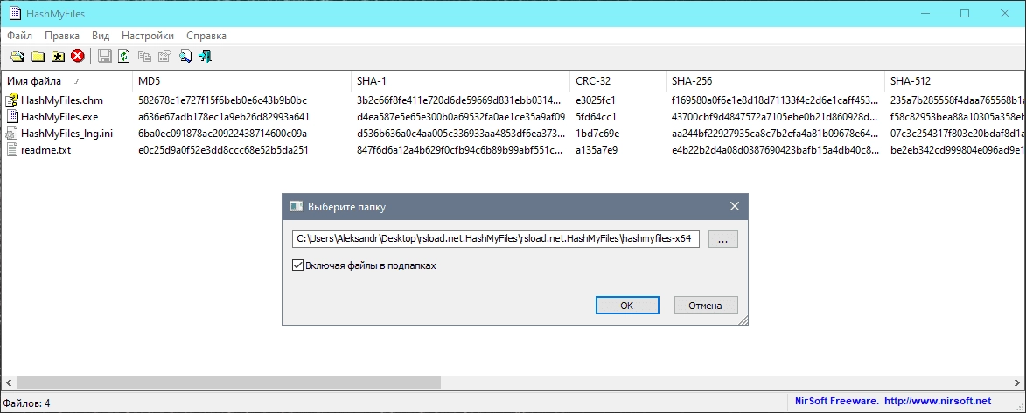Click CRC-32 value e3025fc1
The image size is (1026, 413).
pos(596,100)
